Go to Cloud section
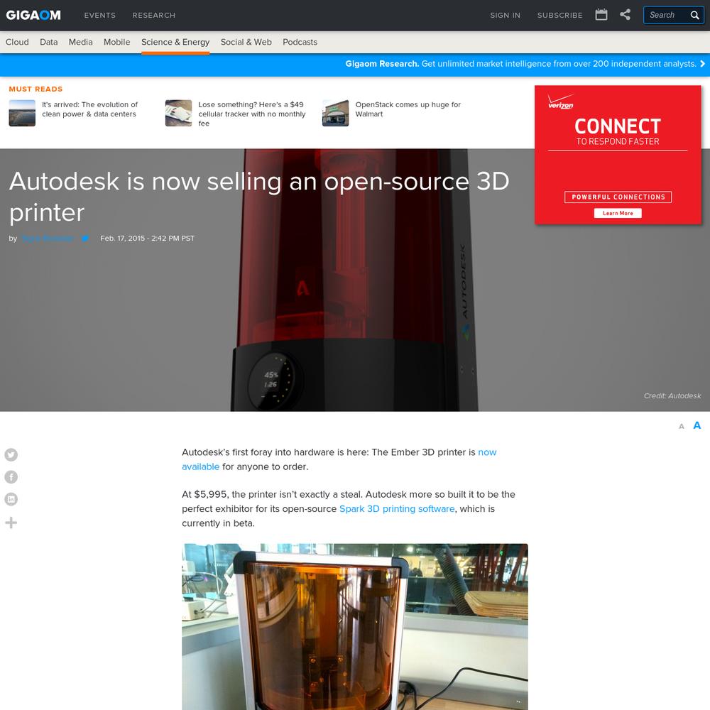 coord(17,42)
